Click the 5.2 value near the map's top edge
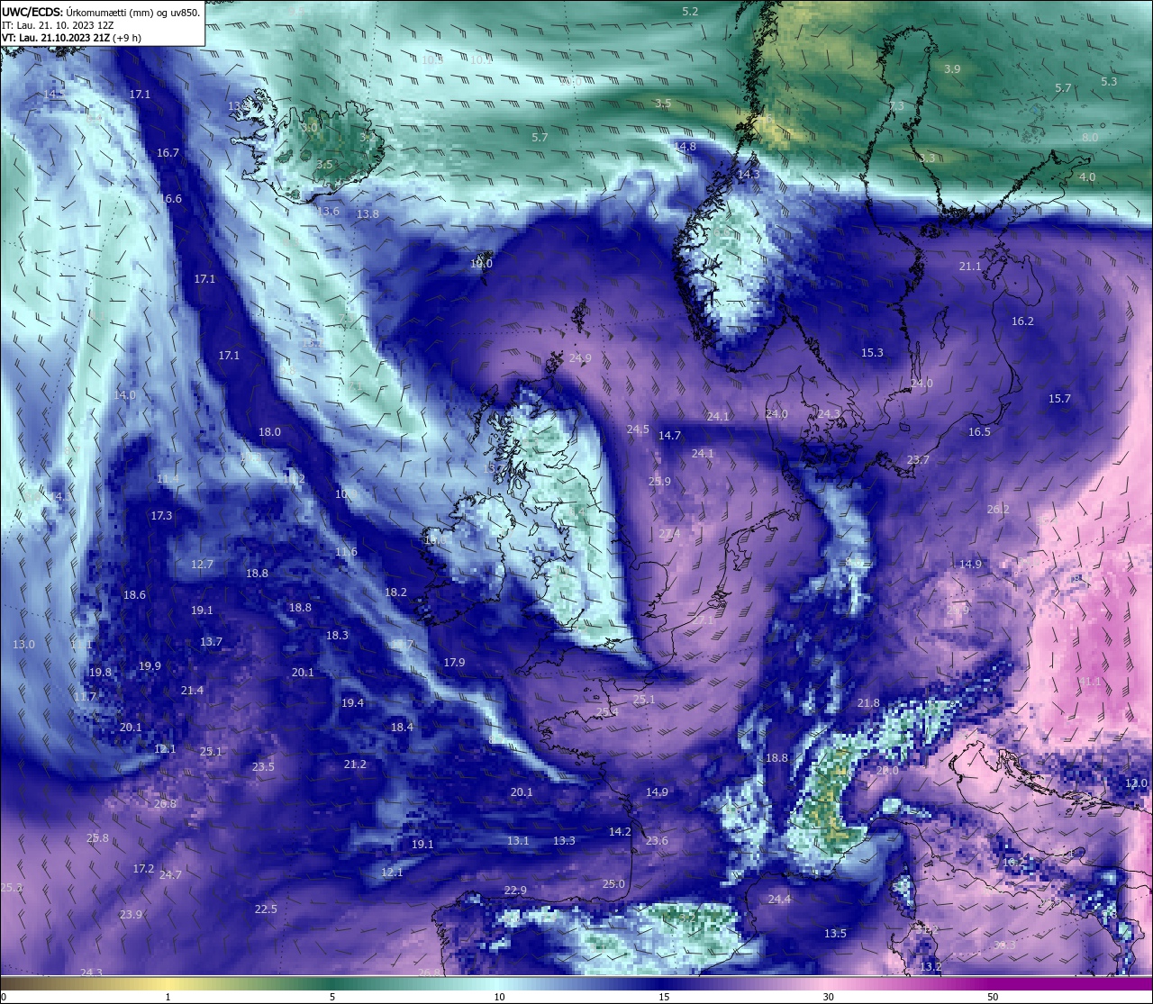This screenshot has width=1153, height=1004. (691, 12)
